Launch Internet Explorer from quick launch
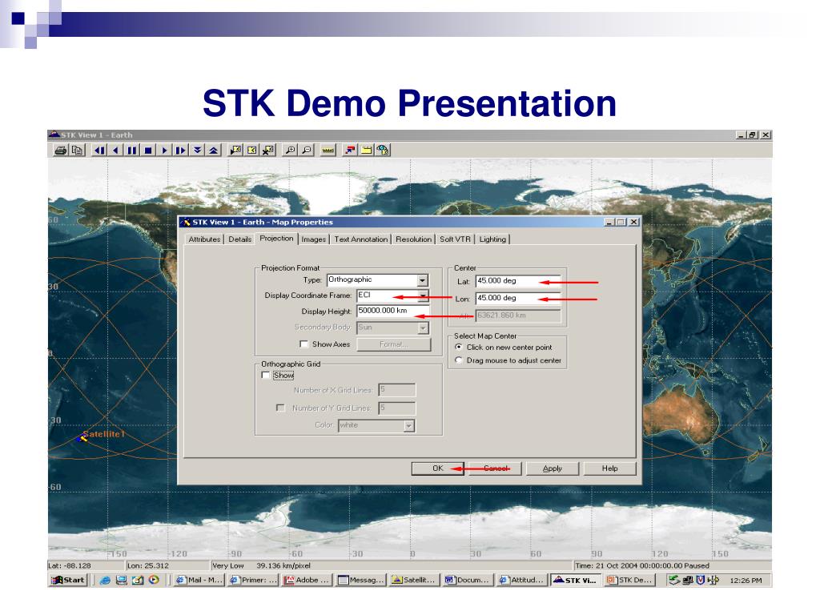Image resolution: width=820 pixels, height=615 pixels. click(105, 580)
